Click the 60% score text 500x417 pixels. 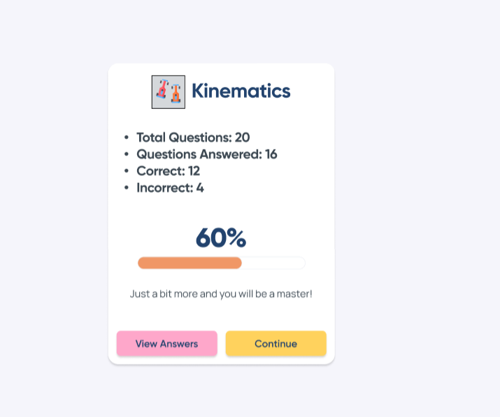click(x=221, y=237)
